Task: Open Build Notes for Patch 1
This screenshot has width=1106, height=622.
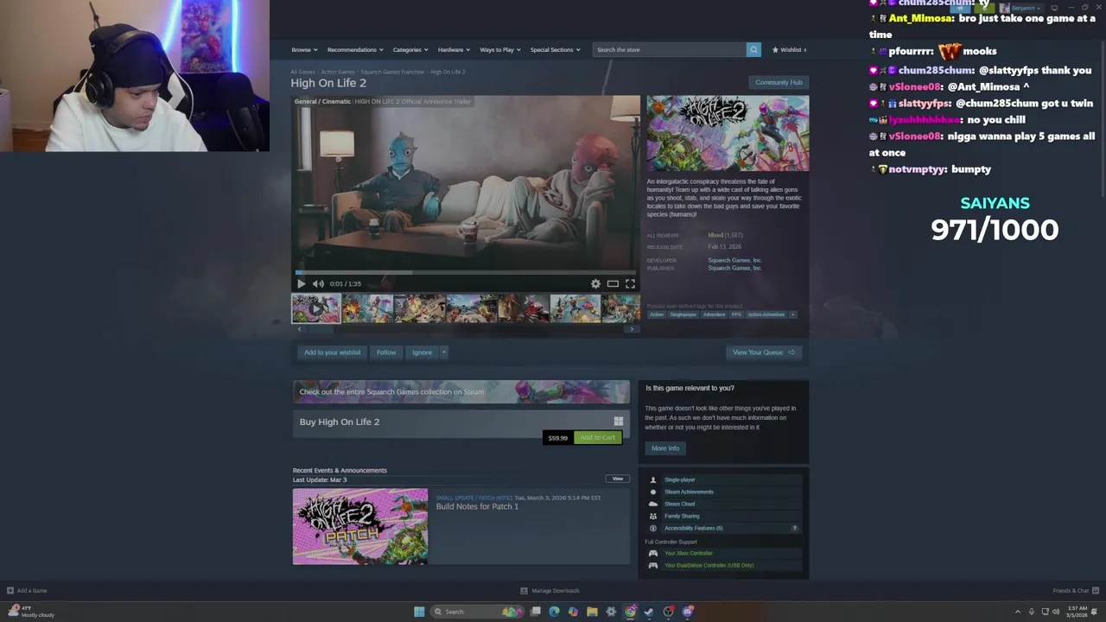Action: [477, 506]
